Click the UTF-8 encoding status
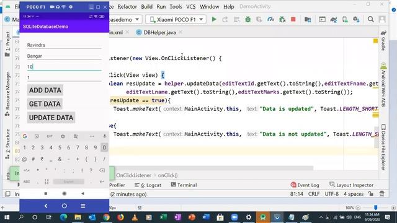Screen dimensions: 397x223 click(x=332, y=194)
